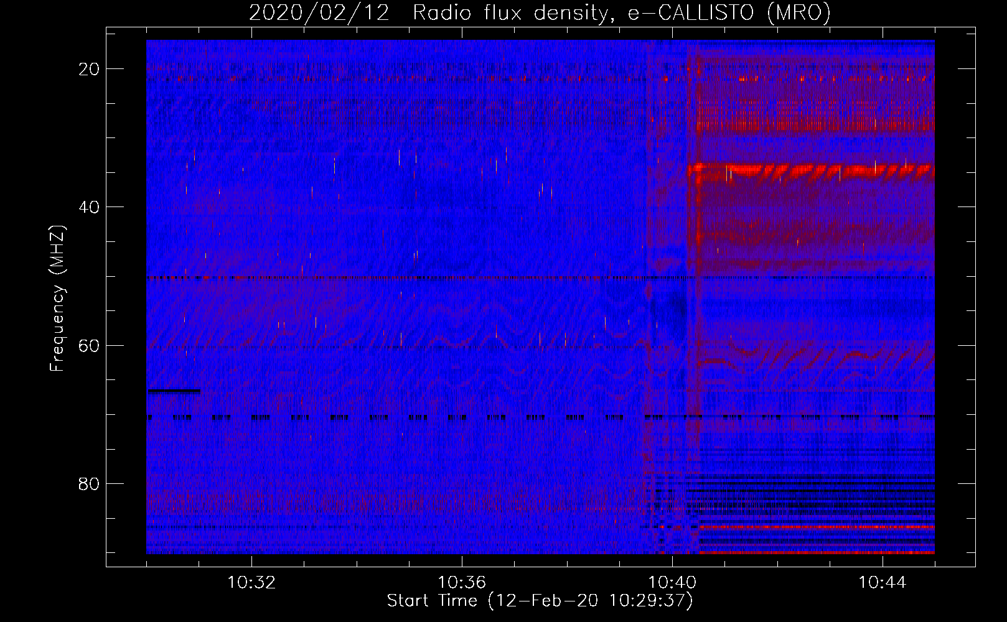Click the time tick label "10:44"

coord(883,583)
